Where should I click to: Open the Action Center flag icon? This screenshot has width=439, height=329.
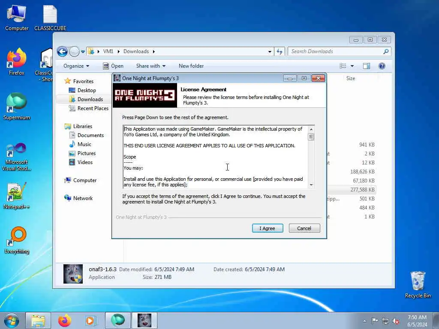[375, 321]
